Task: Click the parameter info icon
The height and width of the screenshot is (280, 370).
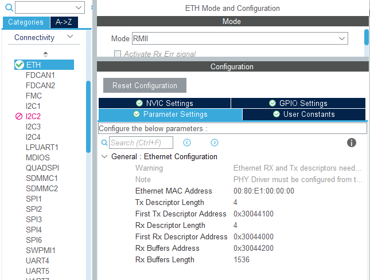Action: [x=352, y=143]
